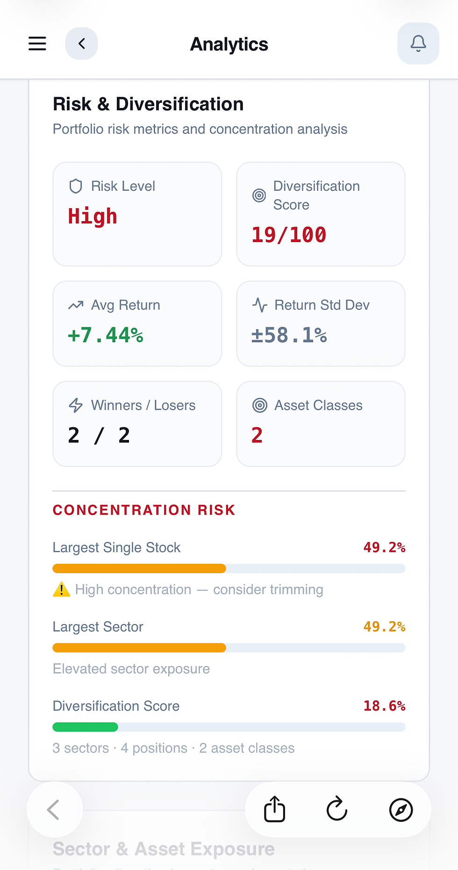Viewport: 458px width, 870px height.
Task: Tap the browser share icon
Action: pos(274,809)
